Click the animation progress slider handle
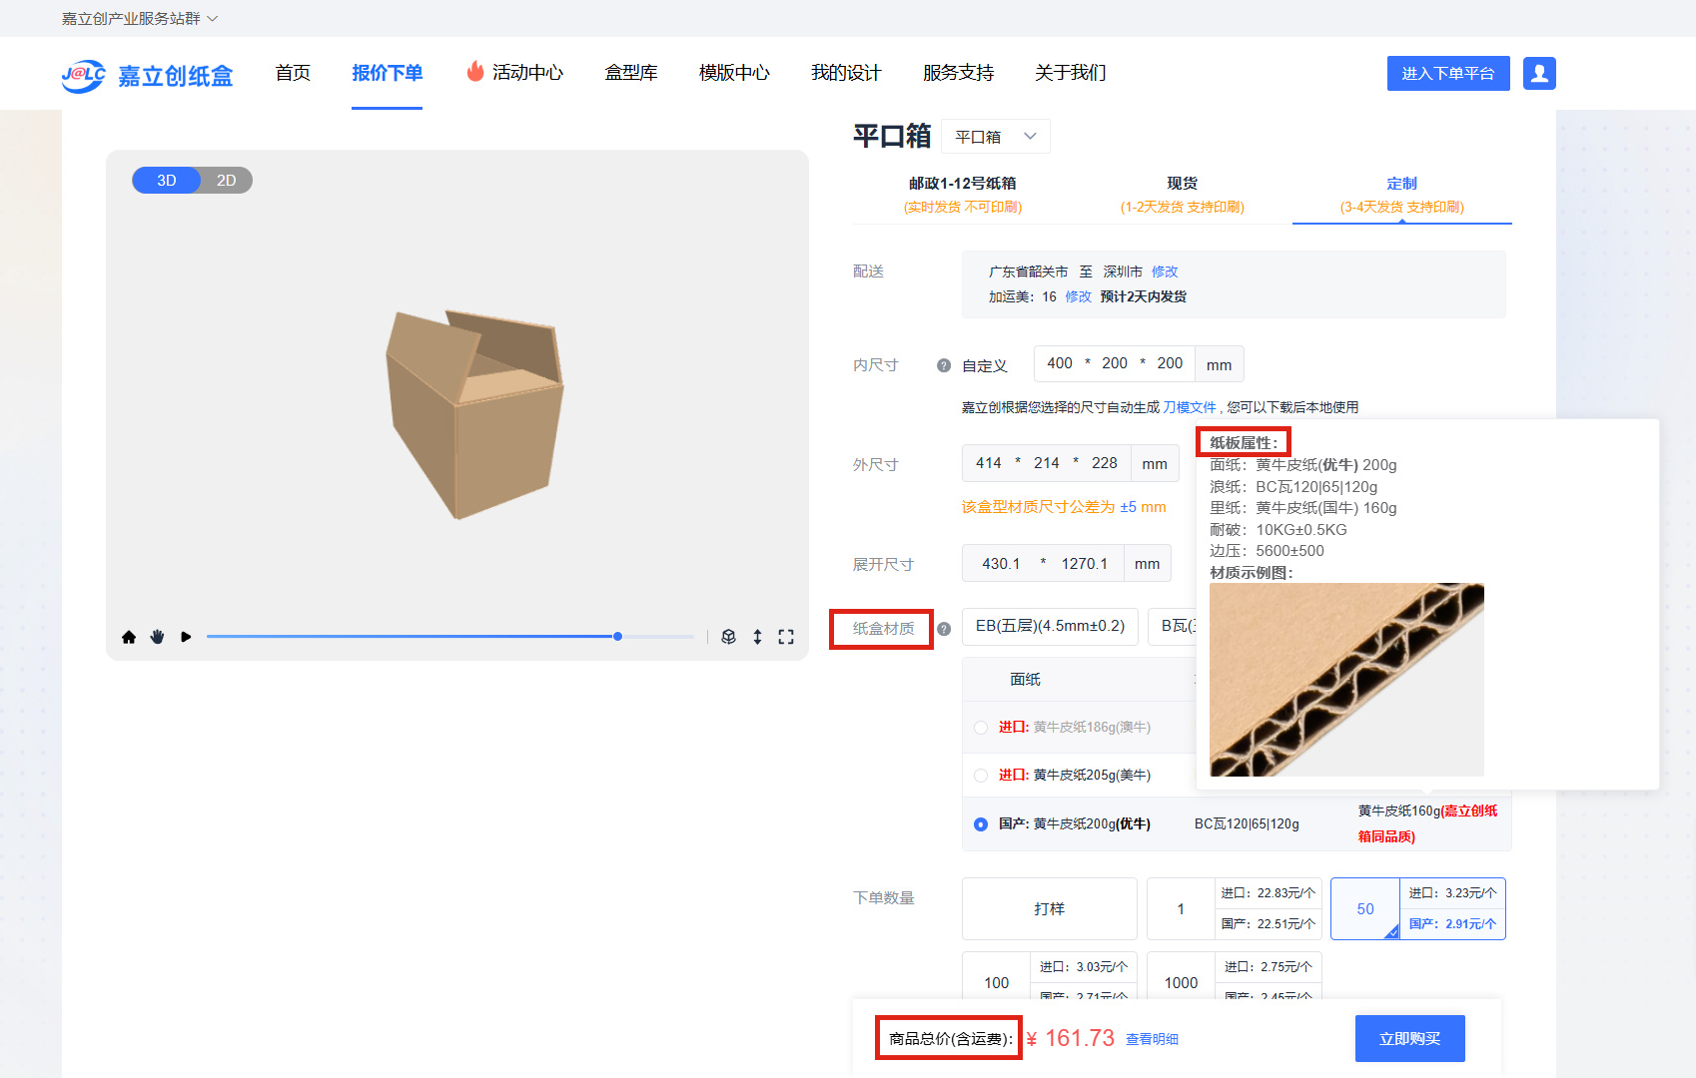 (x=618, y=637)
